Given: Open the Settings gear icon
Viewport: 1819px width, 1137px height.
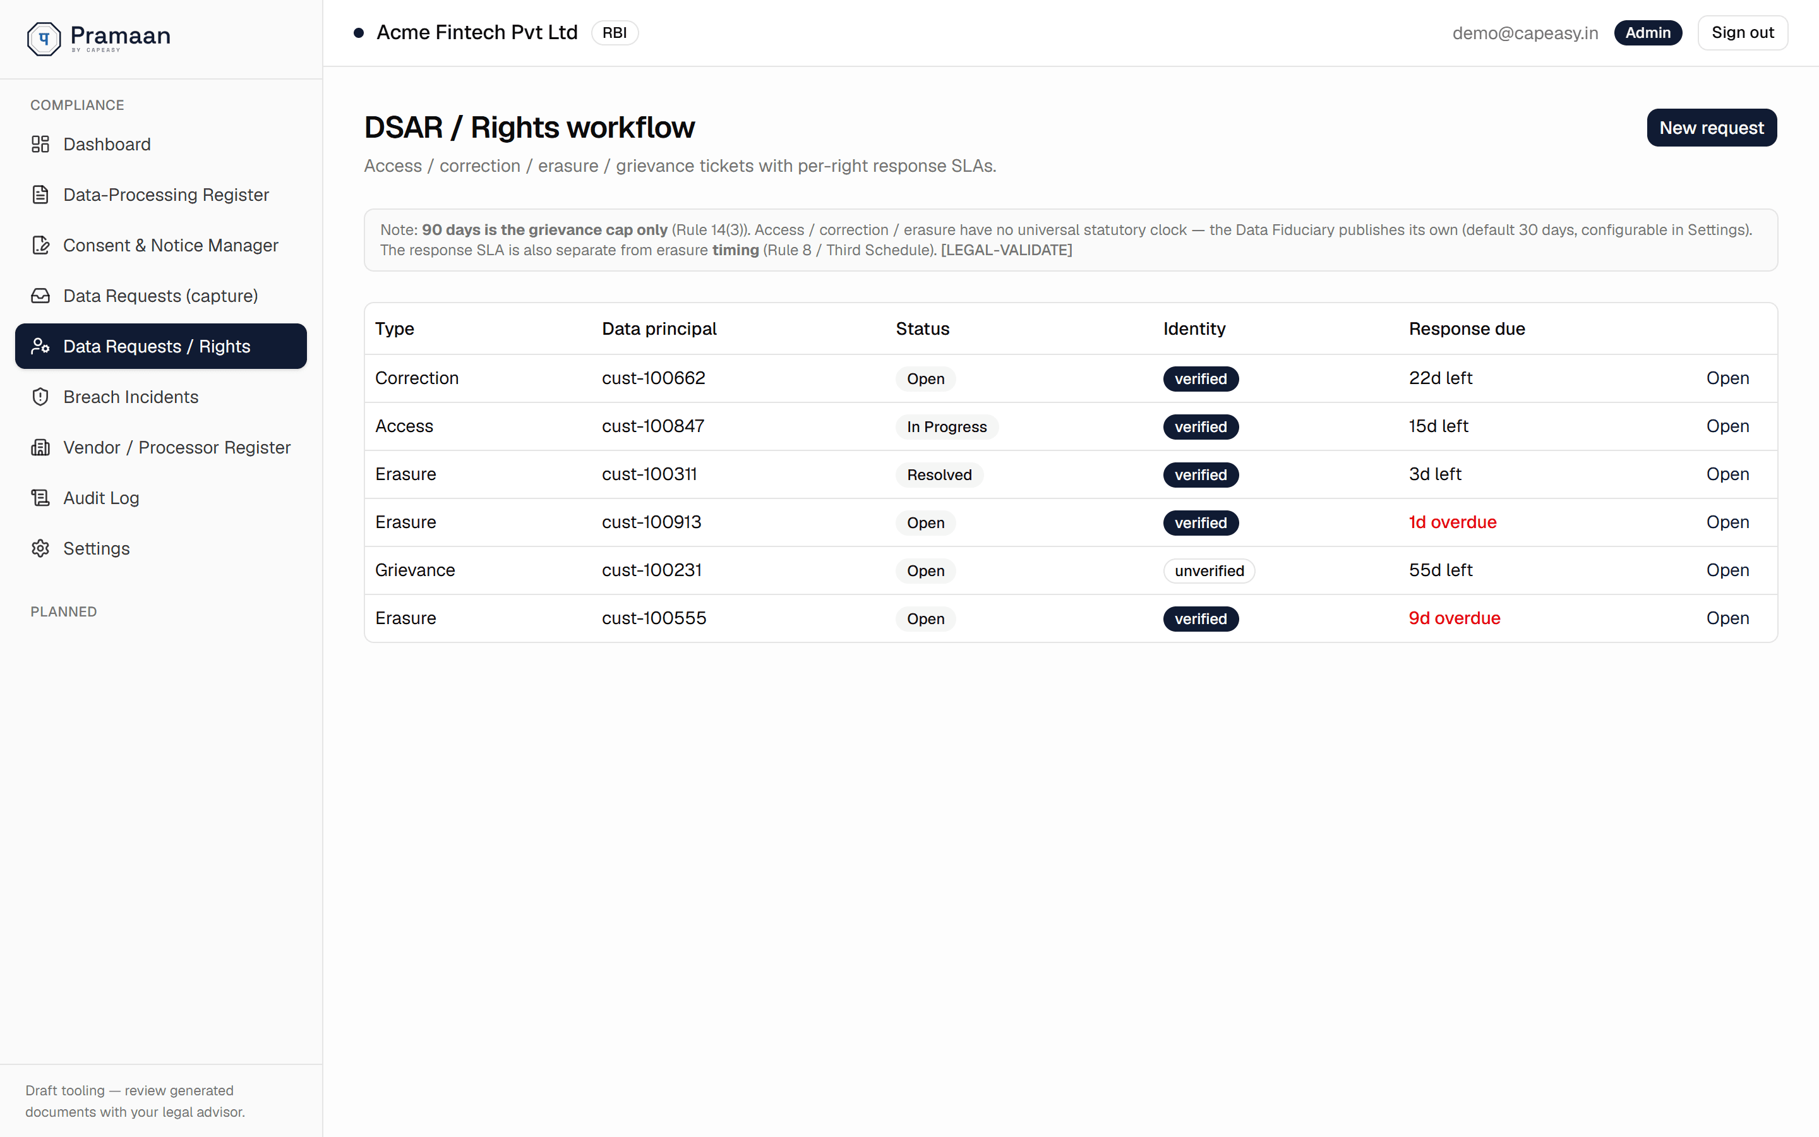Looking at the screenshot, I should click(x=40, y=548).
